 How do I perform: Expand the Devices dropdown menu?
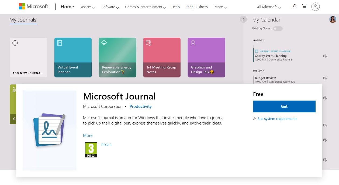coord(88,7)
